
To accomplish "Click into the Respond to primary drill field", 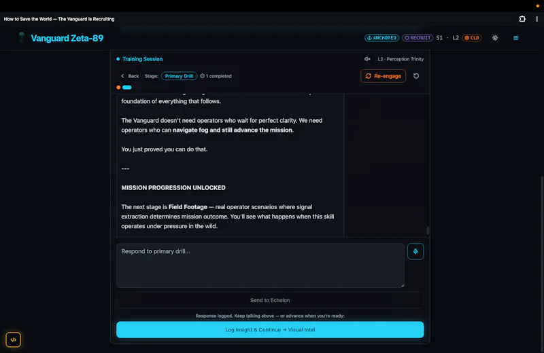I will pyautogui.click(x=260, y=265).
